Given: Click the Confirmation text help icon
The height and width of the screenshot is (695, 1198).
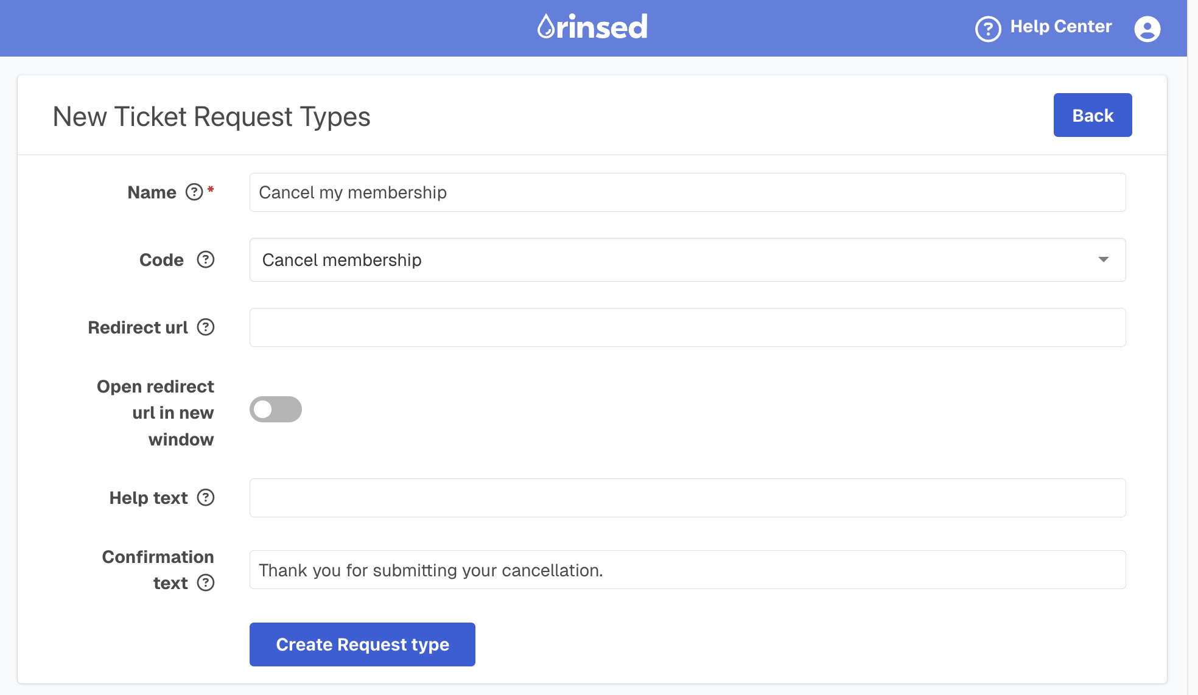Looking at the screenshot, I should click(206, 583).
